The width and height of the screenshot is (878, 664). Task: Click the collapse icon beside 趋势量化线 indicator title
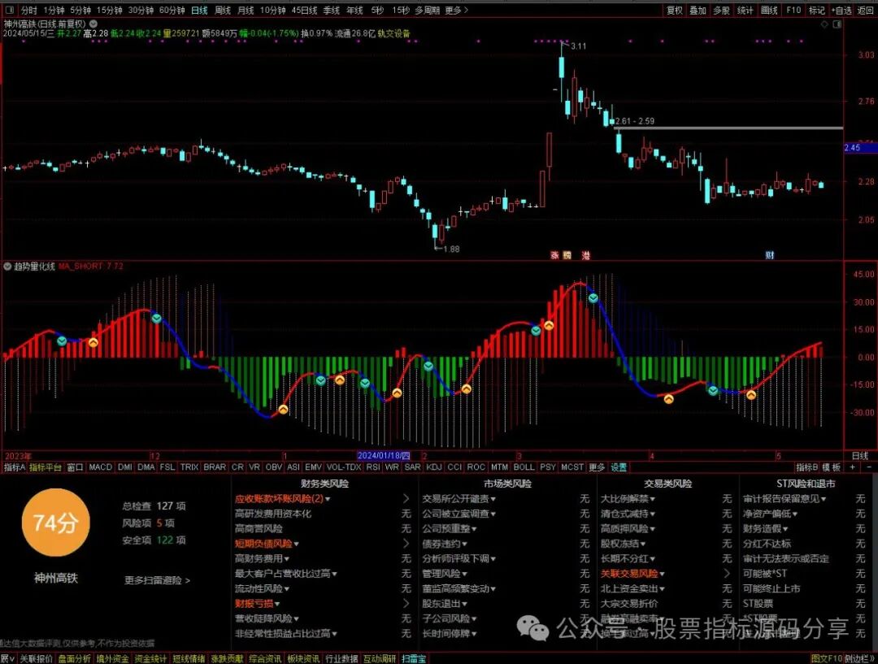click(7, 267)
